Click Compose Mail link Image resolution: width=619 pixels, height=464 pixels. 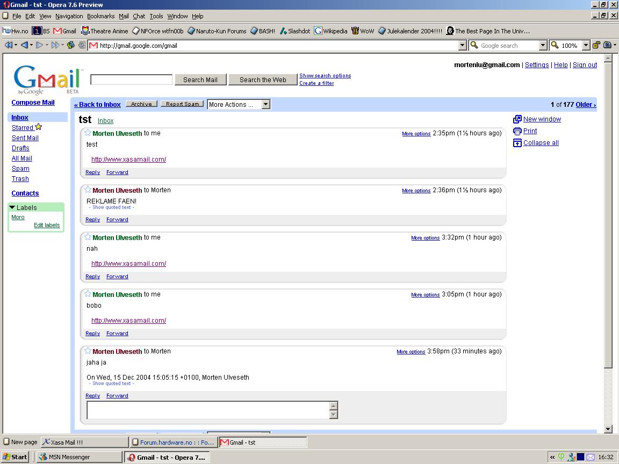coord(33,102)
